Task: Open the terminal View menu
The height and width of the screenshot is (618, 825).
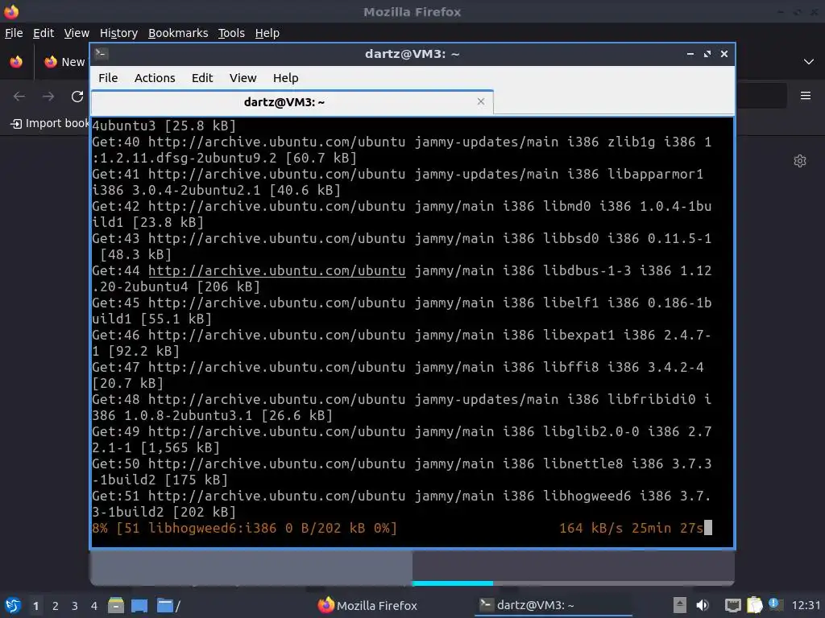Action: [243, 78]
